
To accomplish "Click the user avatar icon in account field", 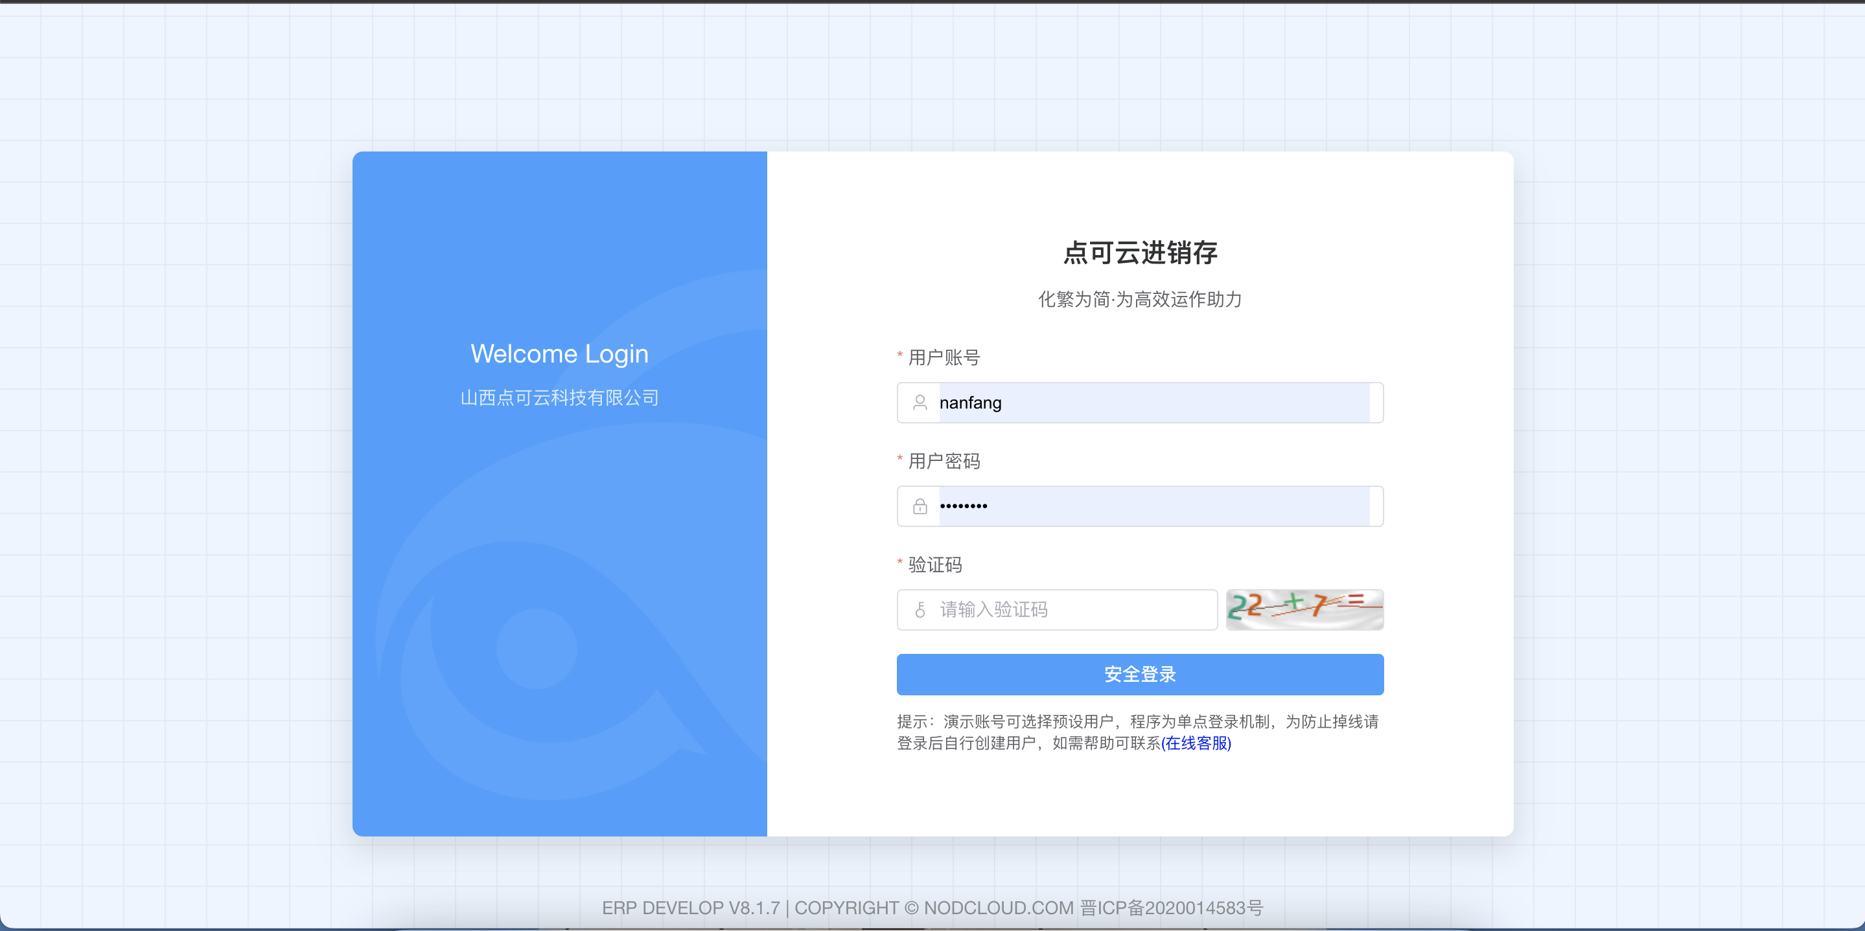I will pyautogui.click(x=920, y=402).
